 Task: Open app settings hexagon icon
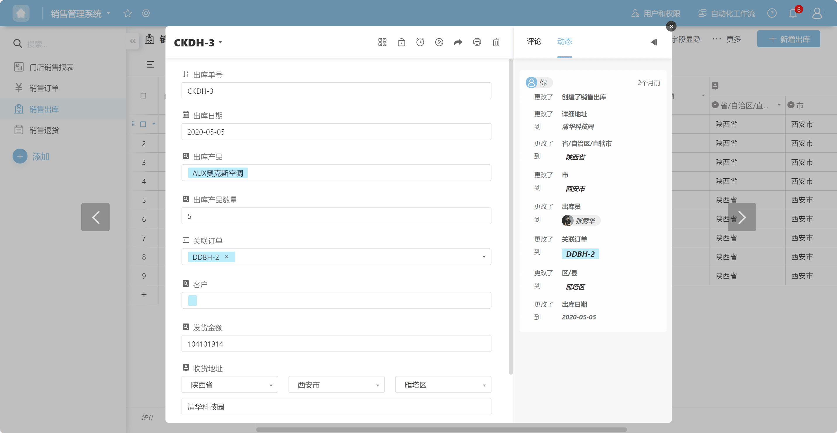click(x=146, y=13)
